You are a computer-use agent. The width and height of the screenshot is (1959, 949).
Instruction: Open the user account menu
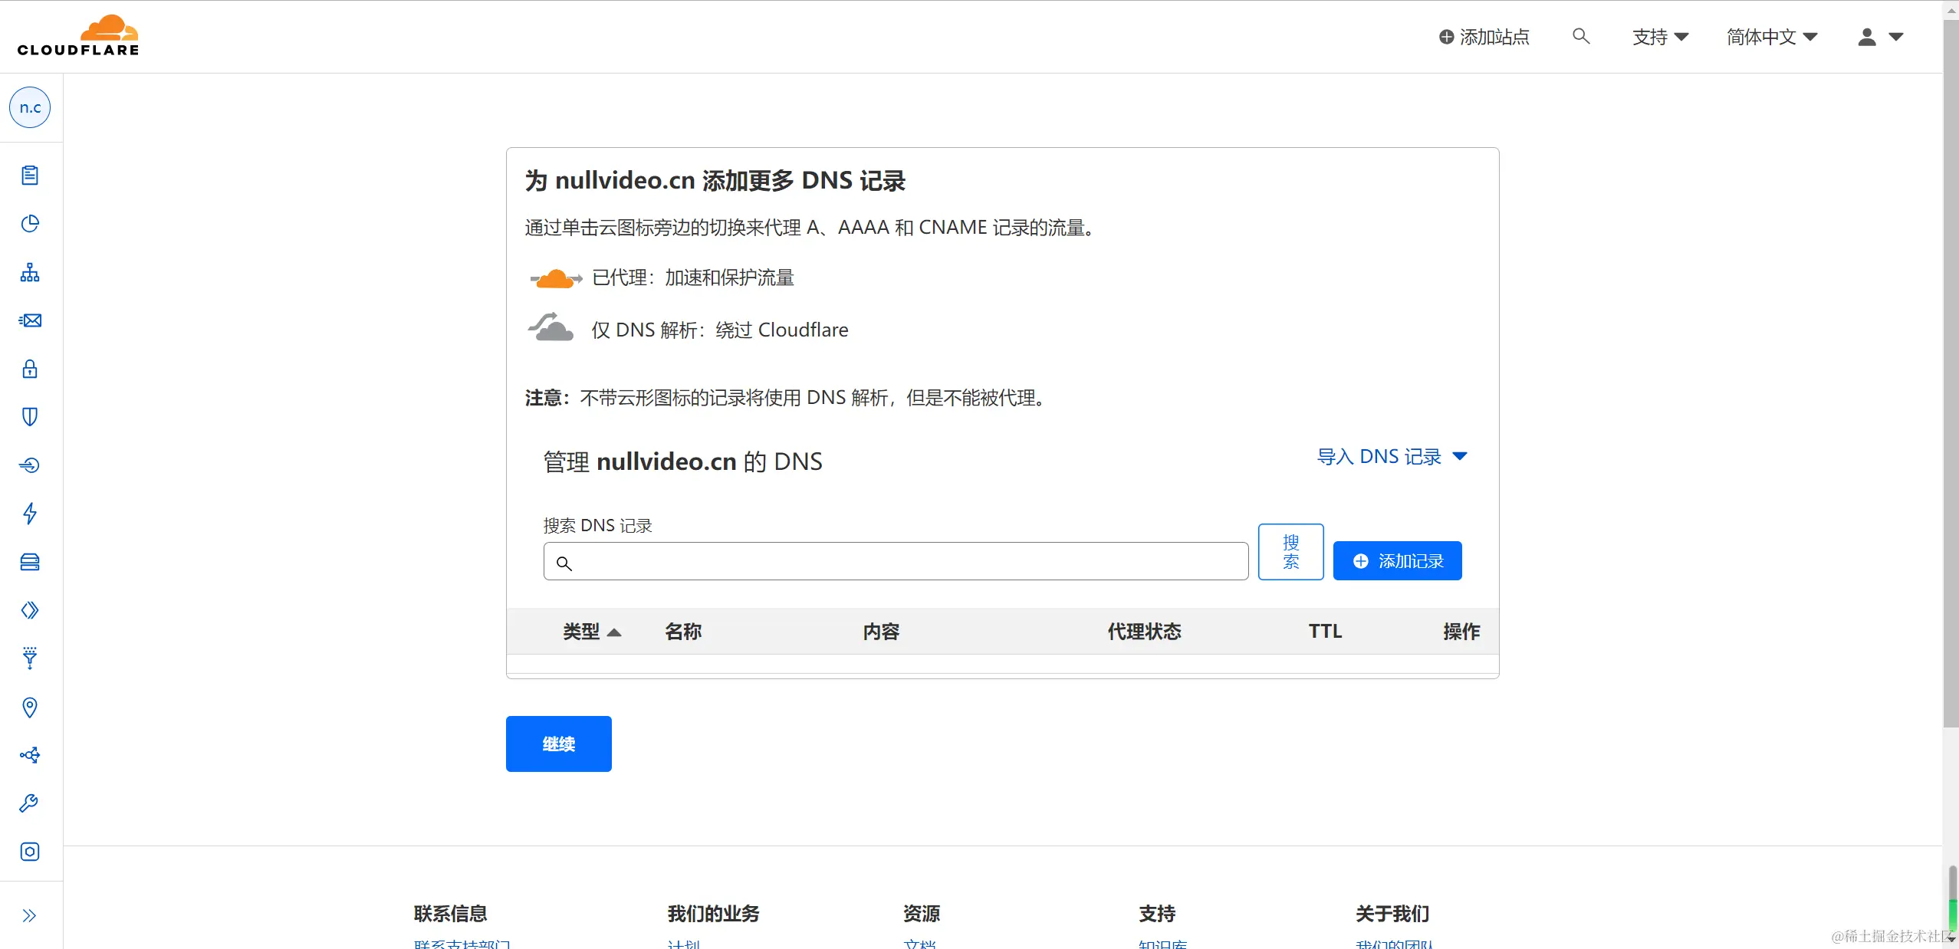(1880, 37)
